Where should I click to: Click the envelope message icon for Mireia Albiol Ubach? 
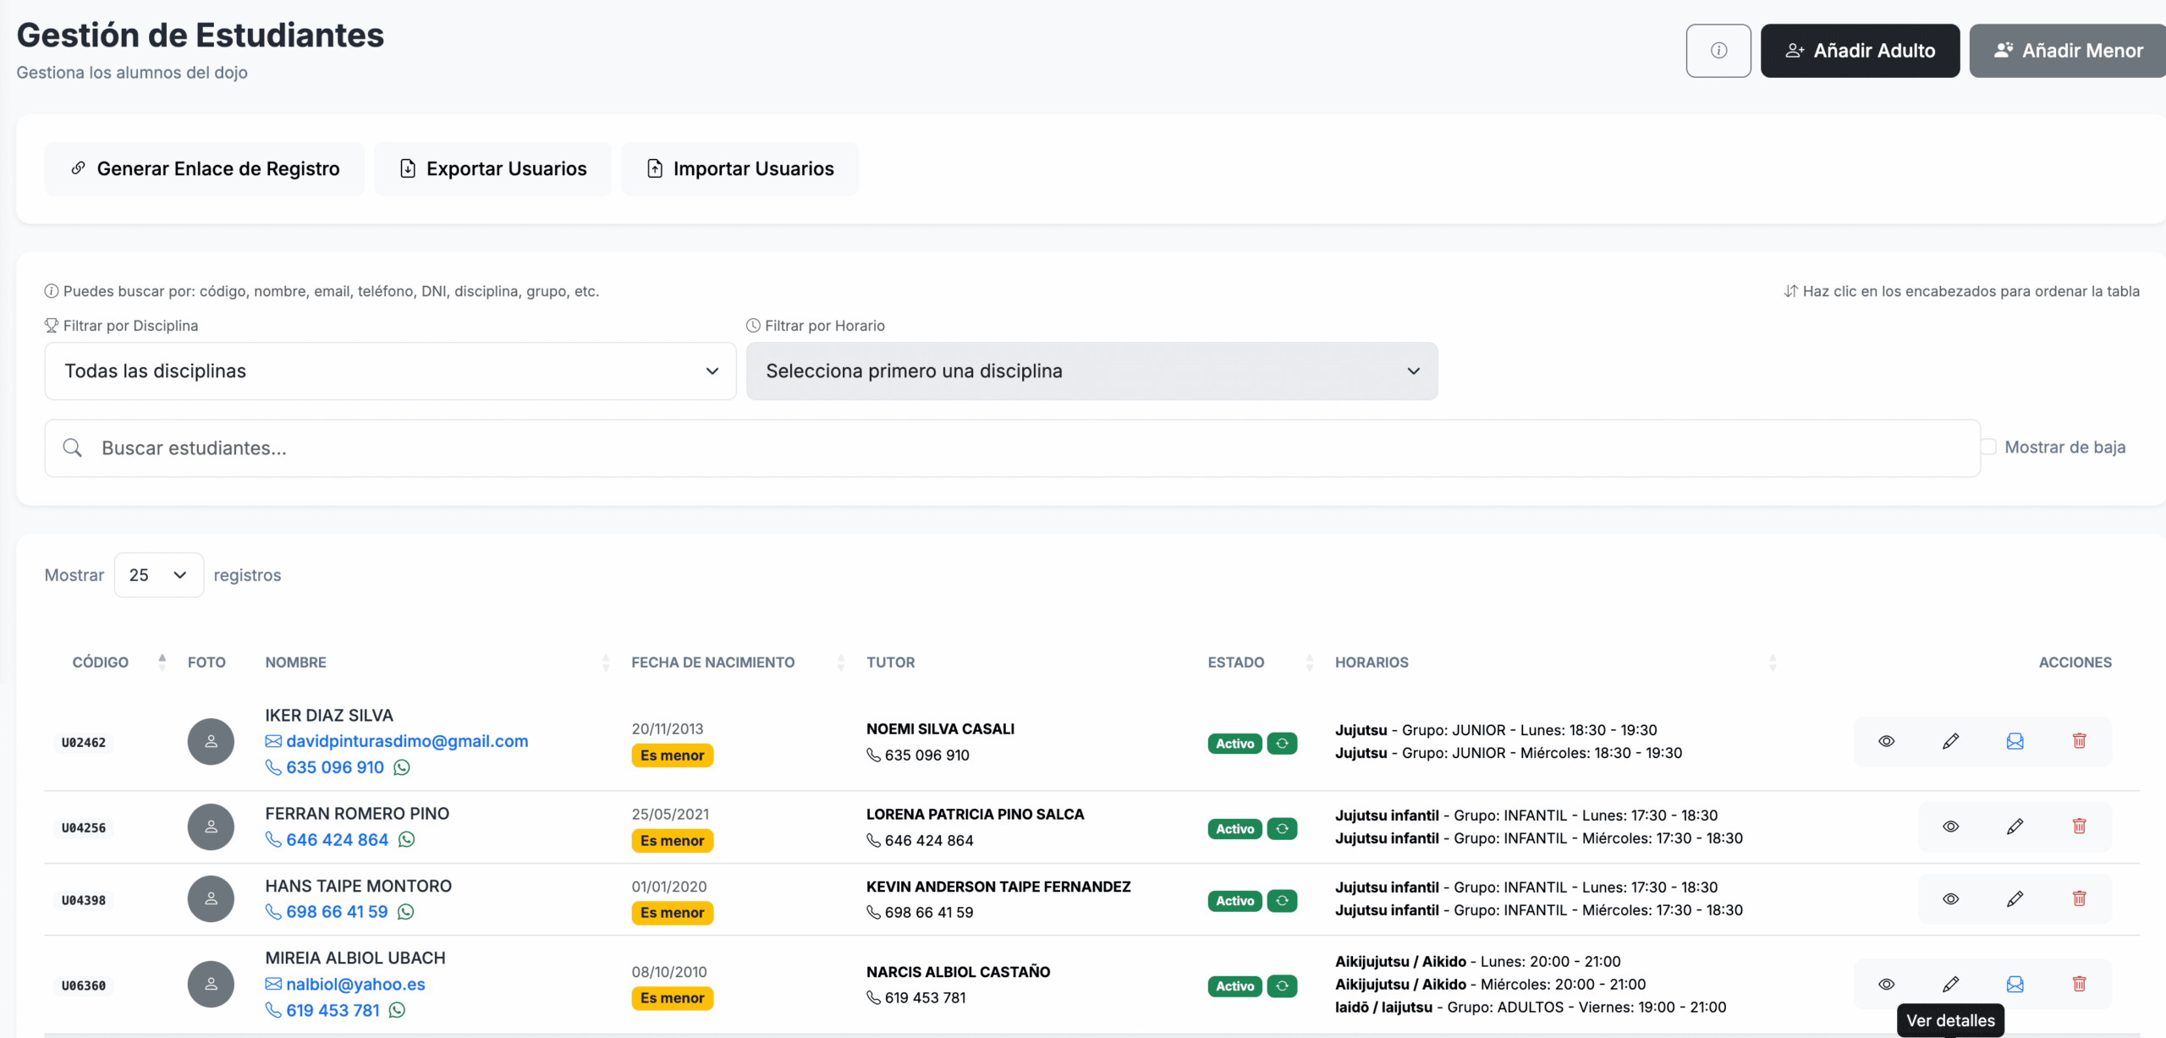tap(2015, 984)
